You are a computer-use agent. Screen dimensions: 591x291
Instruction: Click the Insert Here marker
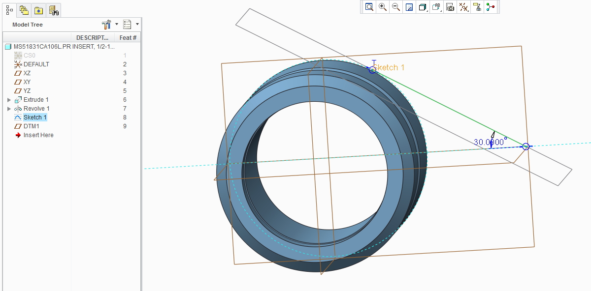[x=34, y=135]
